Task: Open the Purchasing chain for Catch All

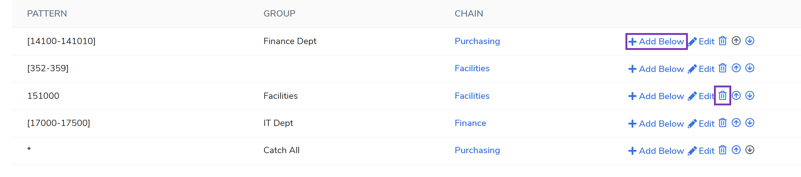Action: click(477, 150)
